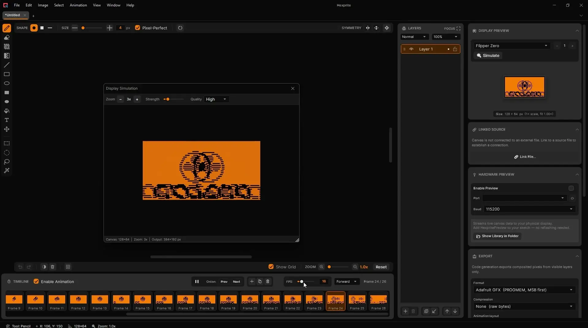The width and height of the screenshot is (588, 328).
Task: Check the Enable Preview checkbox
Action: click(571, 188)
